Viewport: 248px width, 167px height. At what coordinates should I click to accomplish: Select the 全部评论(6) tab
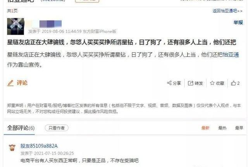(21, 128)
